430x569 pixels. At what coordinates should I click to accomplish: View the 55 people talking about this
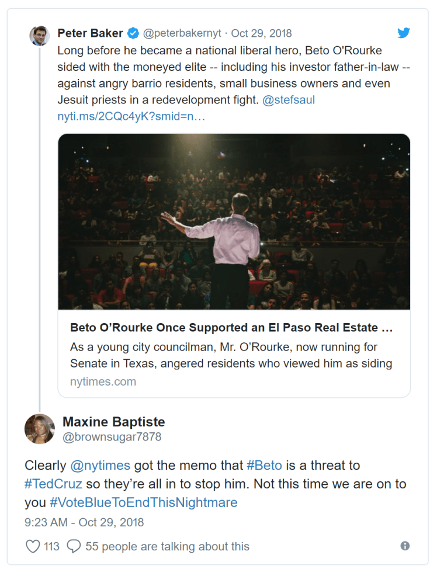click(x=167, y=546)
